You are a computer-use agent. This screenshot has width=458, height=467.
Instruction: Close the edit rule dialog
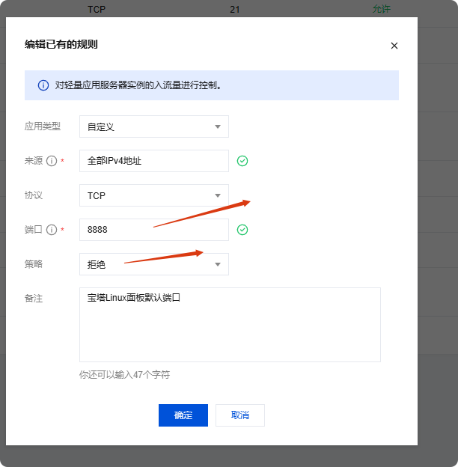coord(394,46)
